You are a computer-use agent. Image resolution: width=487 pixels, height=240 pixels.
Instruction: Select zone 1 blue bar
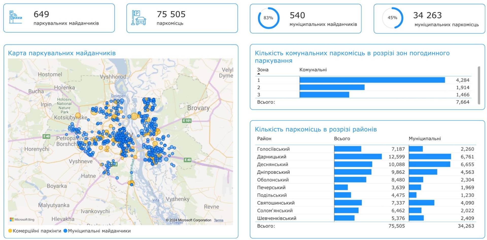pos(372,80)
